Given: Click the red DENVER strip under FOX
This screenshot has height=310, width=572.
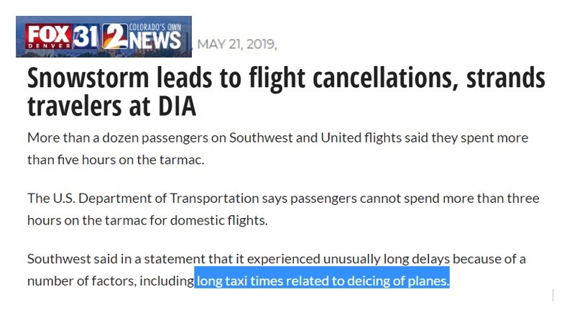Looking at the screenshot, I should tap(49, 46).
